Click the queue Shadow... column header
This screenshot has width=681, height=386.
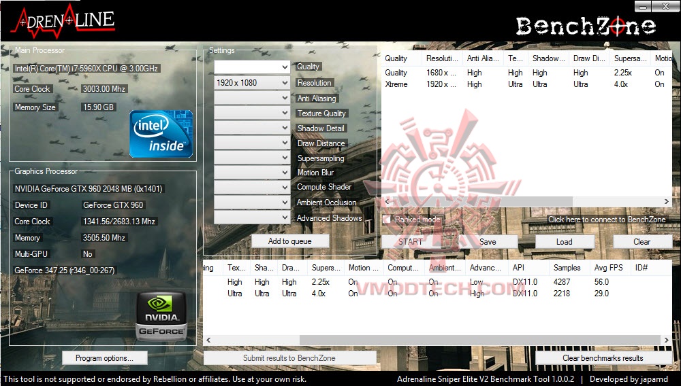click(x=548, y=58)
